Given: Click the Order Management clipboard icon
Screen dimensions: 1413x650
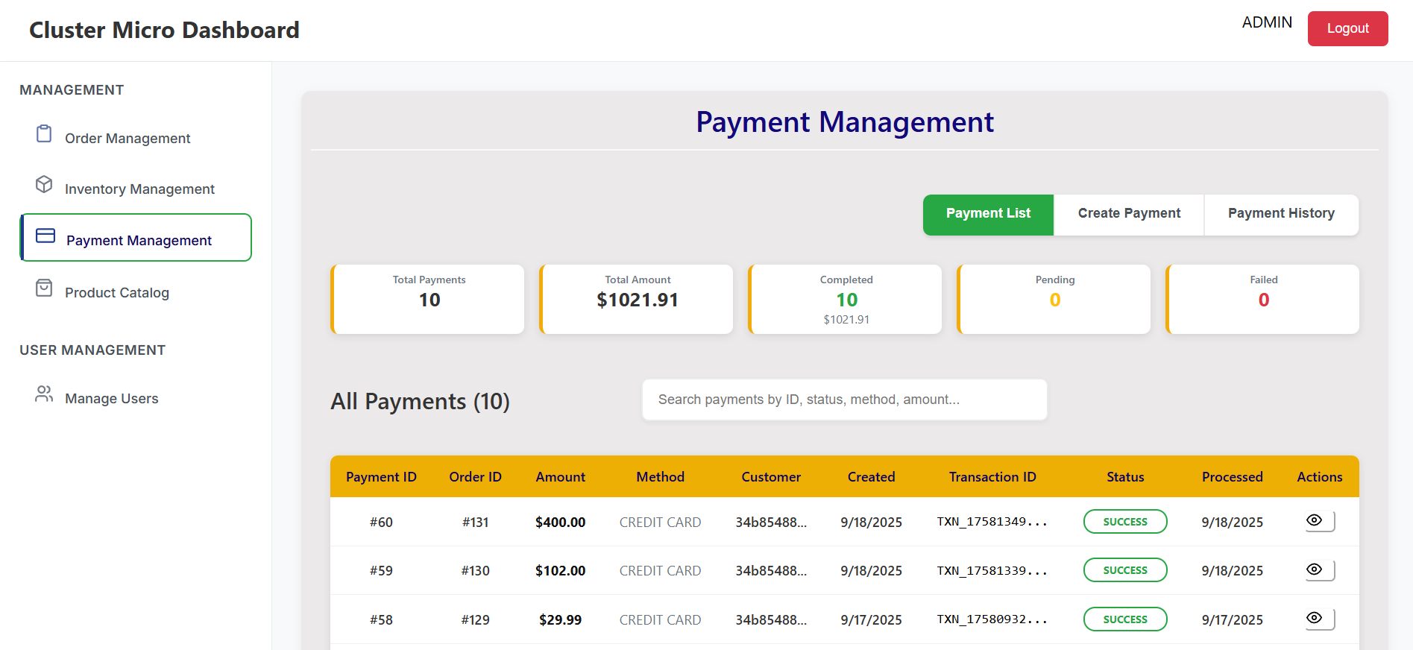Looking at the screenshot, I should pyautogui.click(x=44, y=134).
